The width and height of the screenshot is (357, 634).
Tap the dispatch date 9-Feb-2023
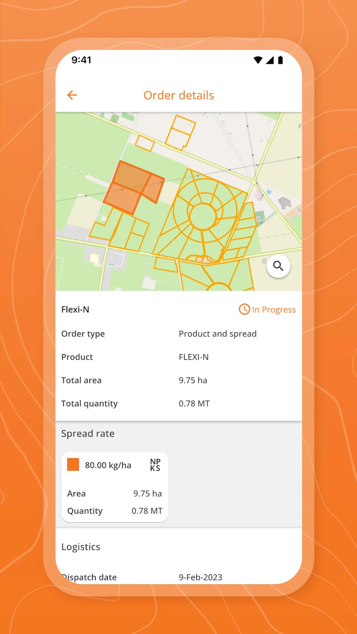[x=200, y=577]
